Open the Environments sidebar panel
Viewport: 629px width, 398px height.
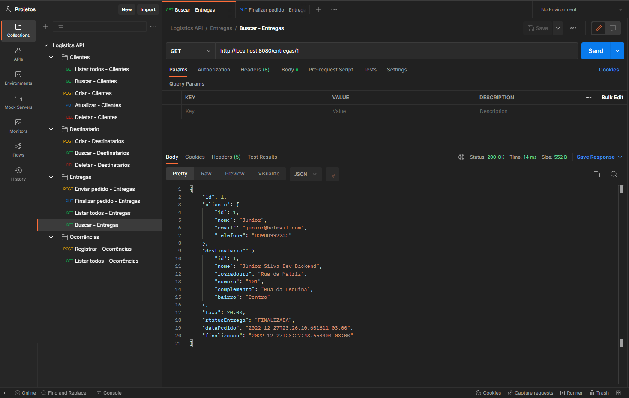pos(18,78)
